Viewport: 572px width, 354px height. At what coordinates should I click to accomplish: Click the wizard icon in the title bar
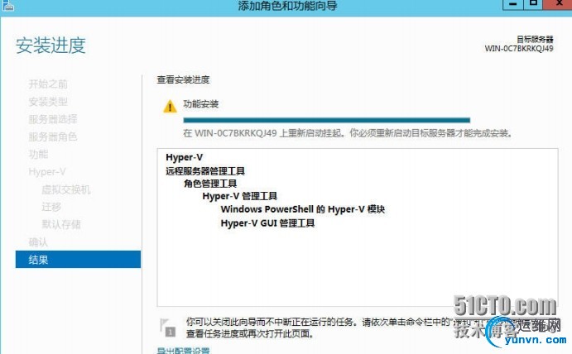pyautogui.click(x=7, y=5)
